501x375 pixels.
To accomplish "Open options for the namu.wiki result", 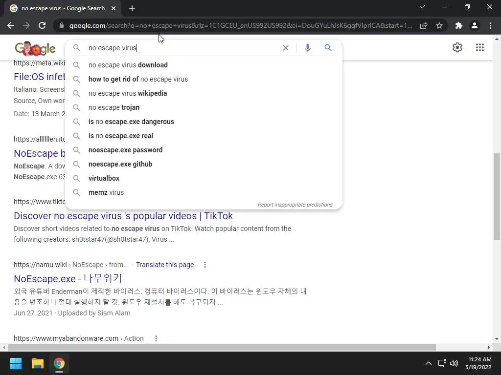I will [x=205, y=265].
